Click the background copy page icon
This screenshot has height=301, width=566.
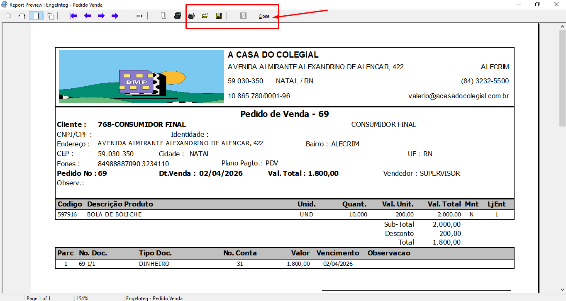(x=164, y=16)
